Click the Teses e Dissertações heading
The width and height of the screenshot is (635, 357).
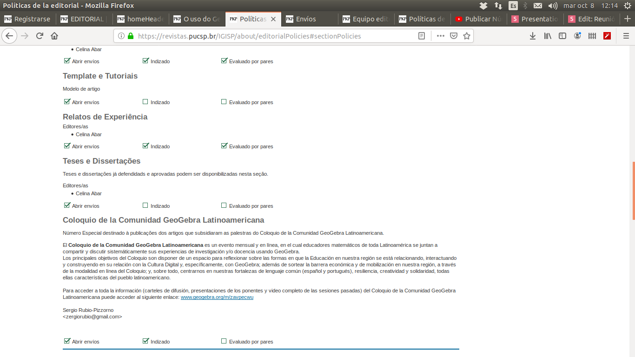coord(102,161)
